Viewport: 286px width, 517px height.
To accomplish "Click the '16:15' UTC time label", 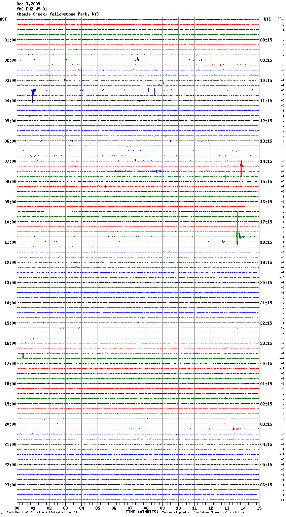I will pos(266,202).
